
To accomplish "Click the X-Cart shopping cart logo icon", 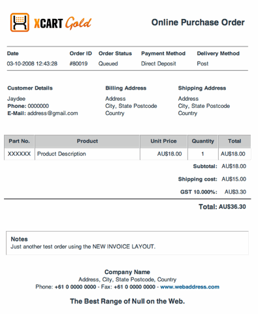I will pyautogui.click(x=20, y=22).
